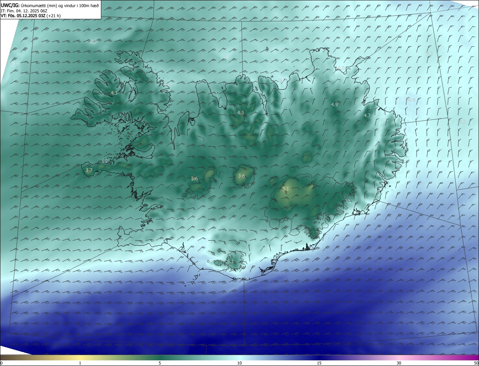Click the 6.7 value on Snæfellsnes

point(105,161)
